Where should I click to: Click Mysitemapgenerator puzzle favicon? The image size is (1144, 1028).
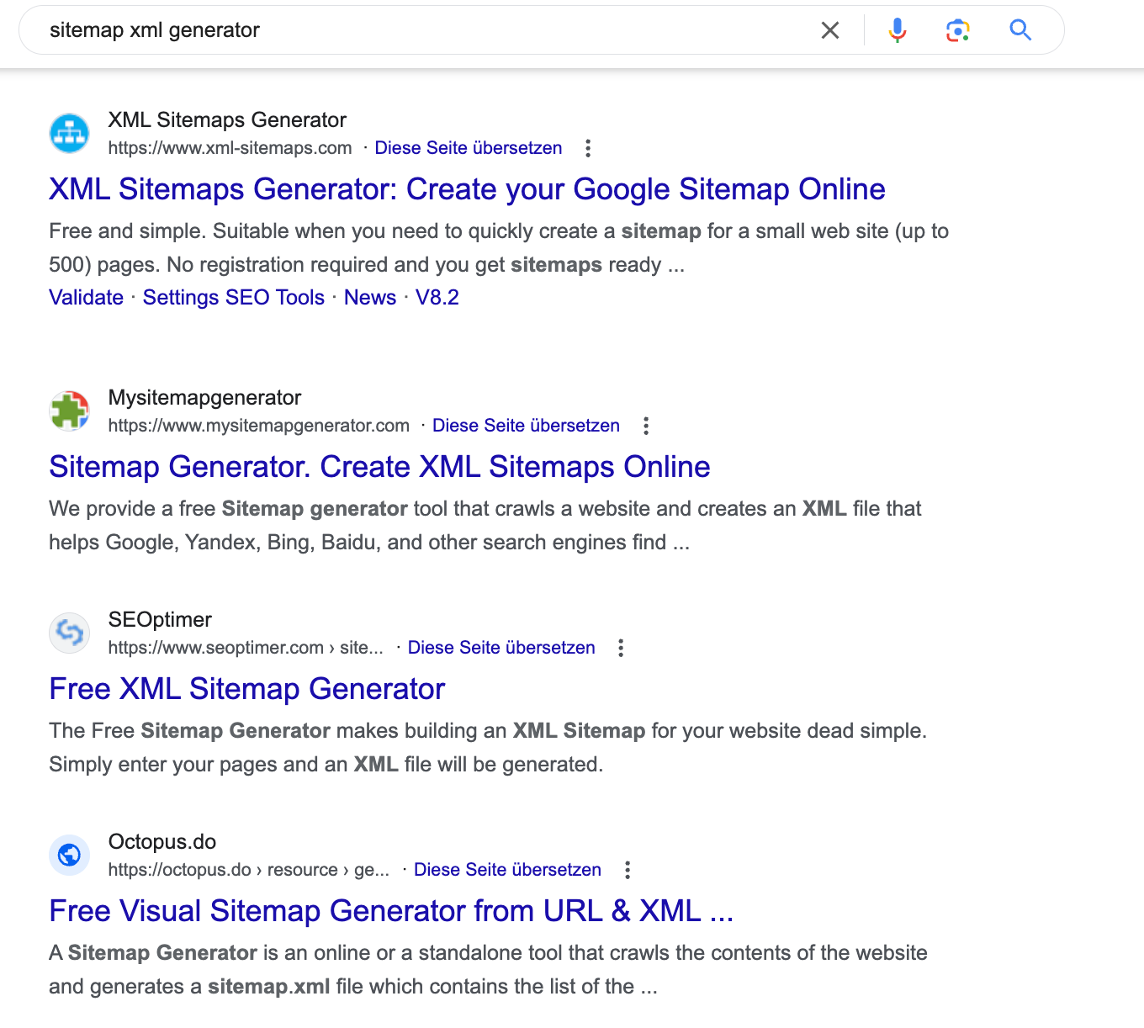[69, 411]
